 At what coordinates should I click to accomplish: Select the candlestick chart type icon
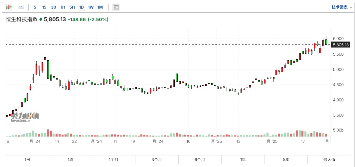pyautogui.click(x=9, y=7)
